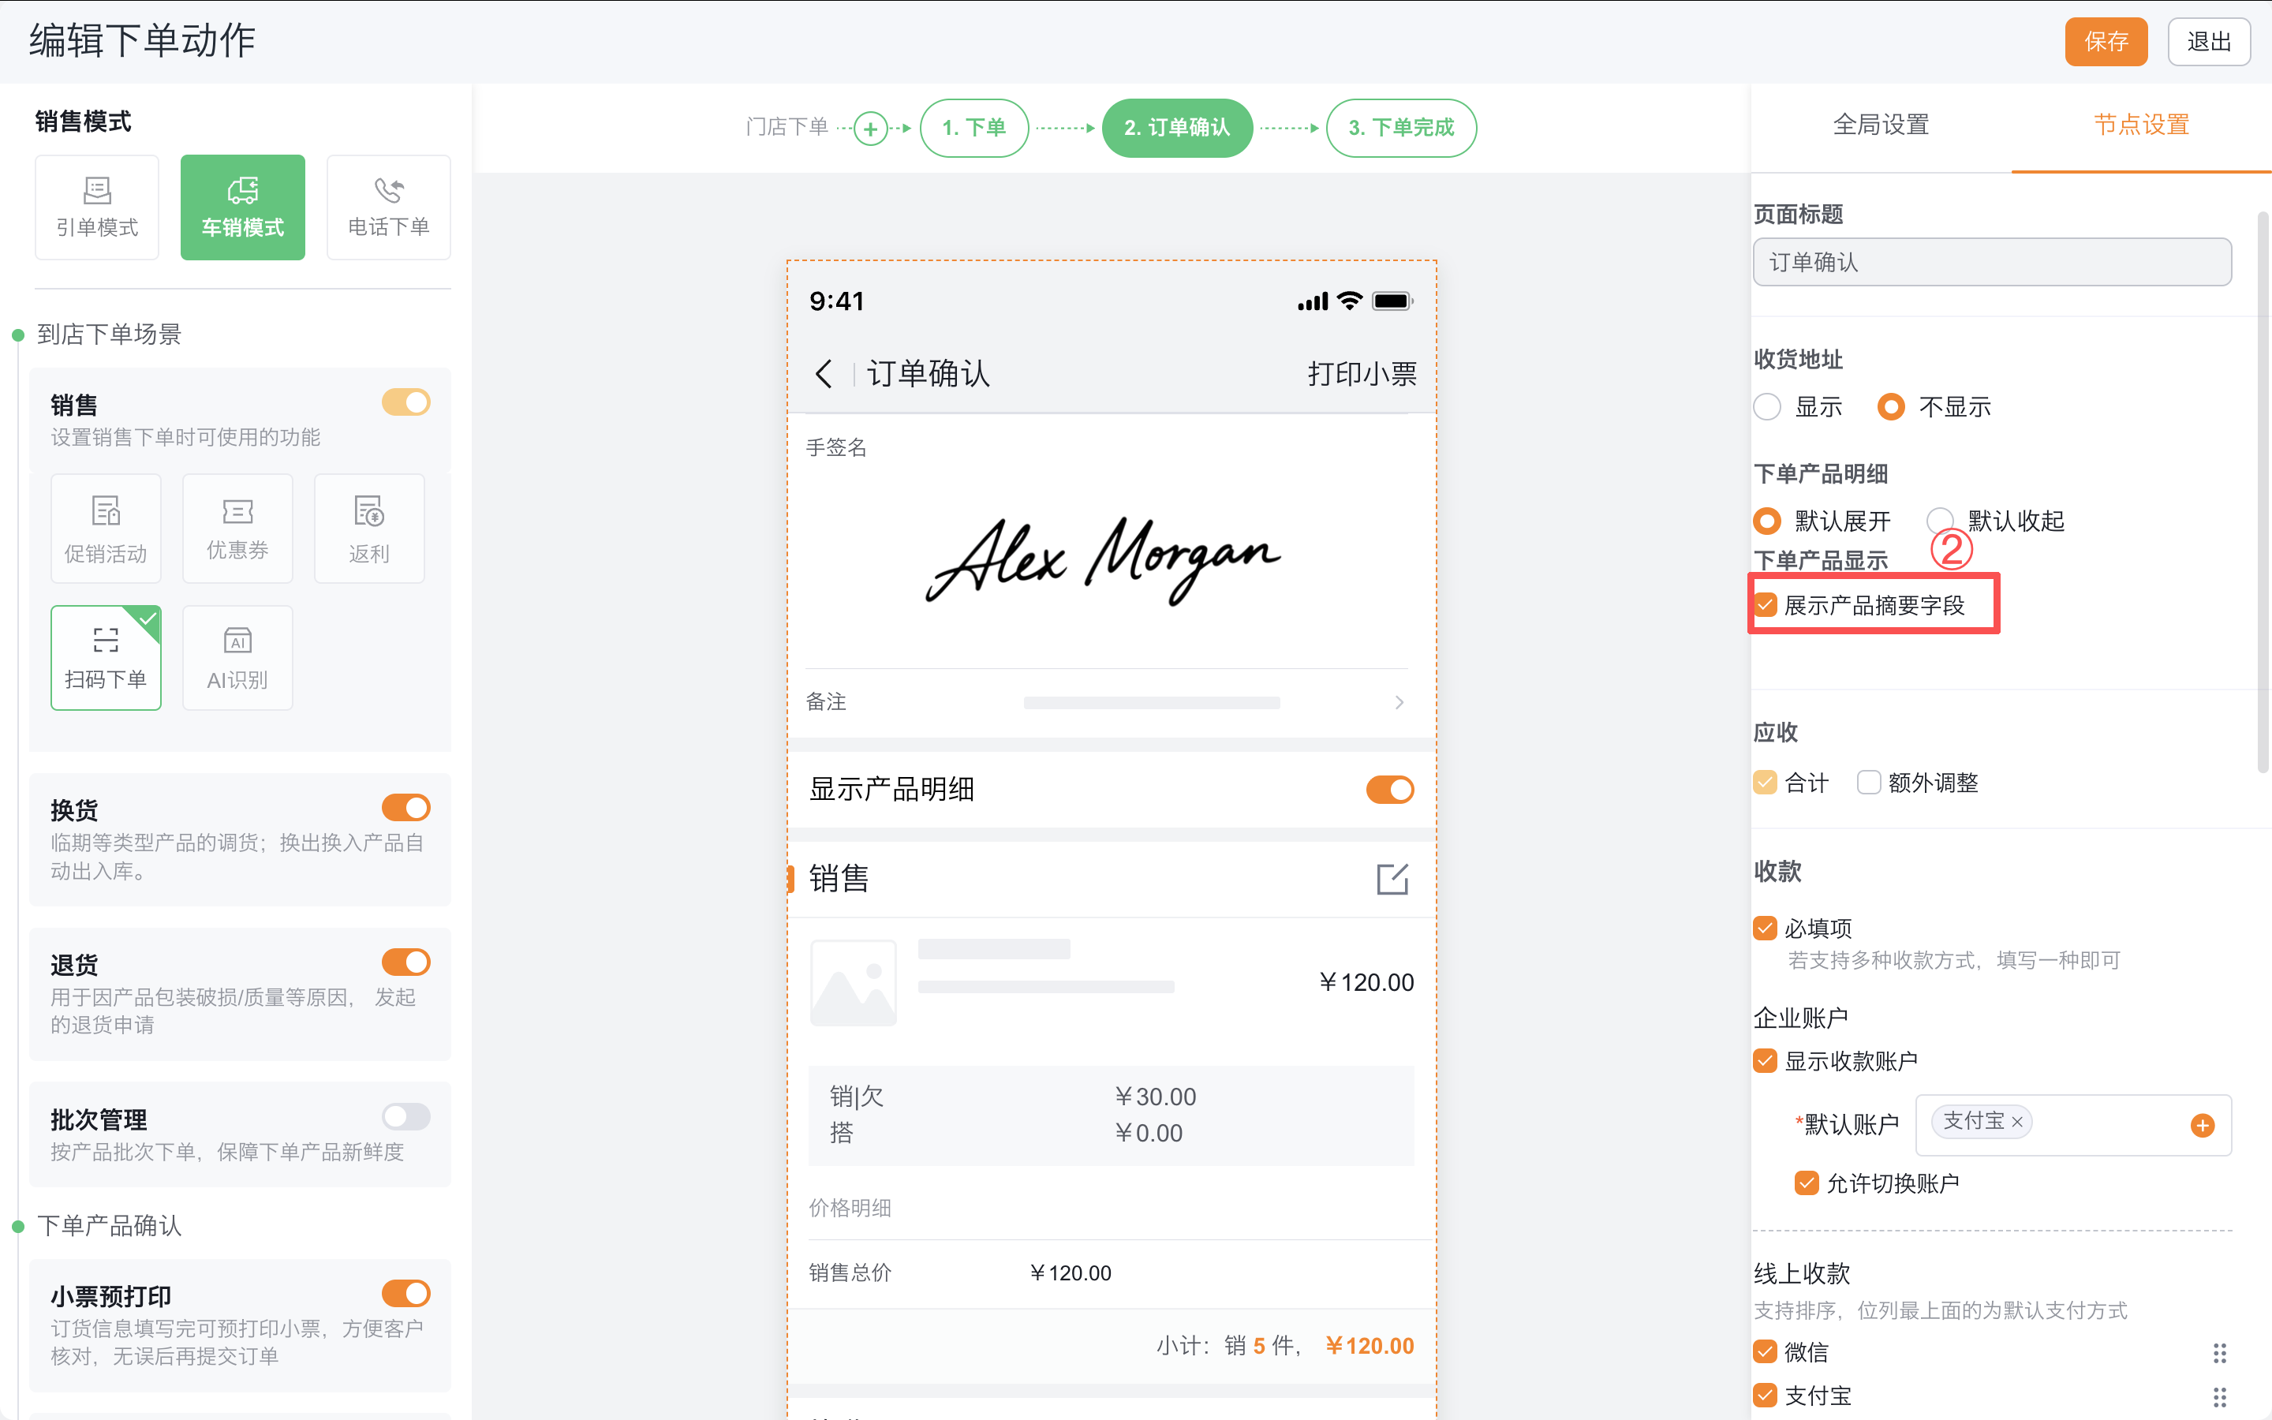Click the 打印小票 link in the preview
Image resolution: width=2272 pixels, height=1420 pixels.
(1362, 373)
